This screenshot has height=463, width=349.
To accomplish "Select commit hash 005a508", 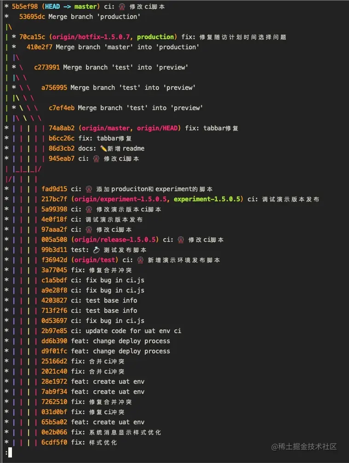I will point(54,240).
